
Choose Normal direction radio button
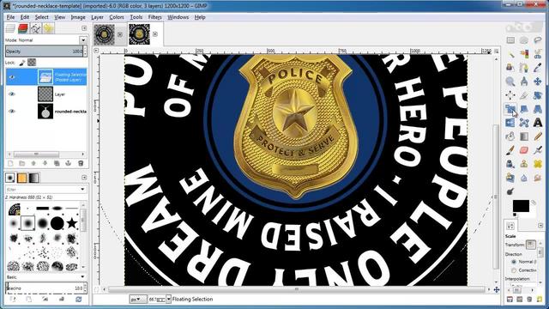click(514, 262)
